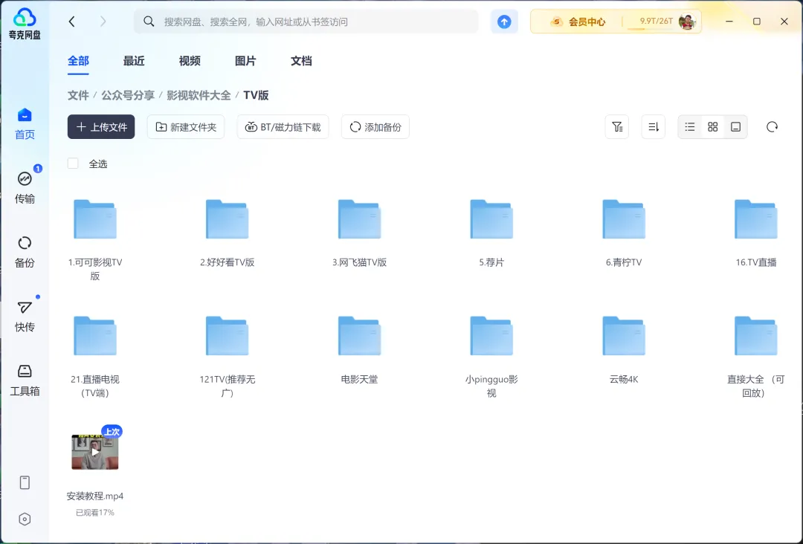Click the 上次 badge on video
The image size is (803, 544).
click(x=112, y=432)
